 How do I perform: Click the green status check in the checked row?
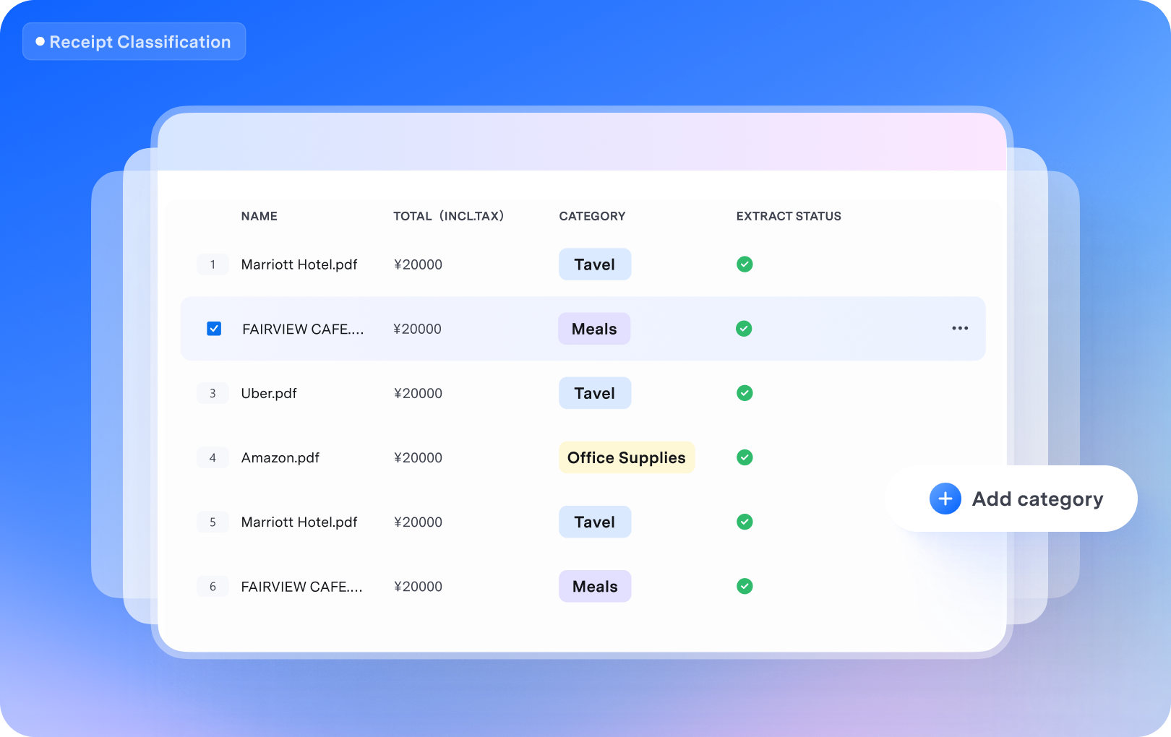tap(744, 329)
